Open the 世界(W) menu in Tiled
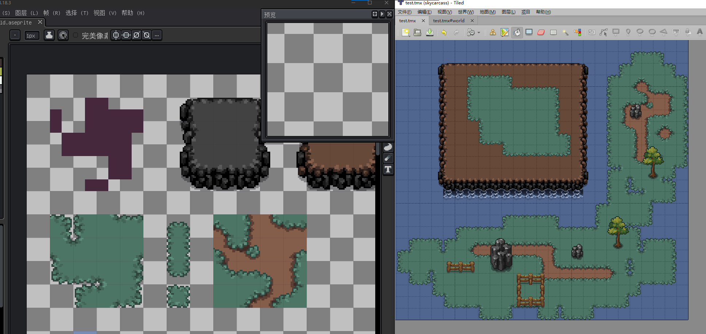Screen dimensions: 706x334 coord(466,12)
